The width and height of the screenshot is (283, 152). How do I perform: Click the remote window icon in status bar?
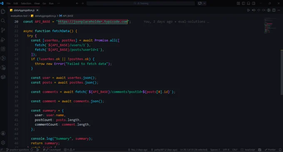[2, 150]
